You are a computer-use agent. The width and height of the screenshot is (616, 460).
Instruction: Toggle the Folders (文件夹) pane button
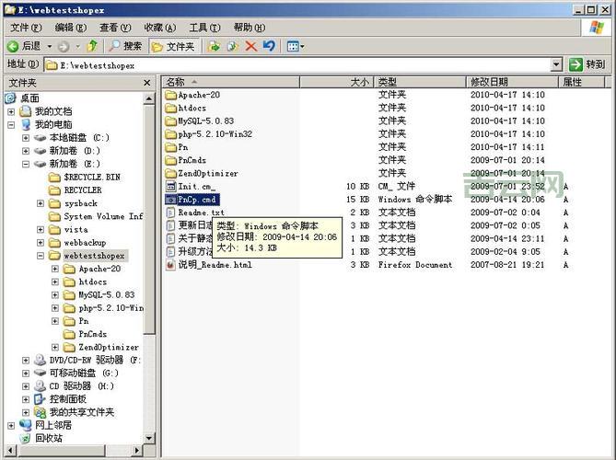[173, 46]
